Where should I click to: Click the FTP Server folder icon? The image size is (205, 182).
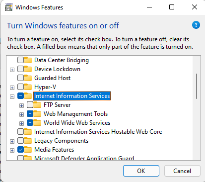point(37,105)
